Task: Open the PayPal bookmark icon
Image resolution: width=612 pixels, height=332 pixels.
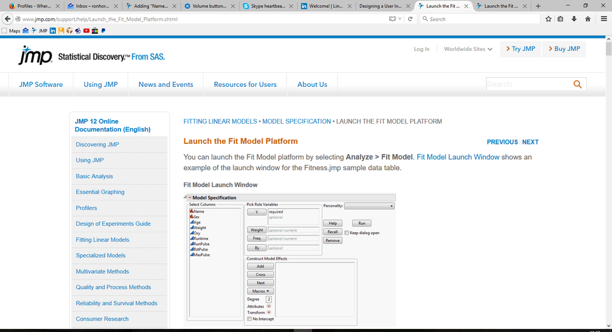Action: [x=103, y=31]
